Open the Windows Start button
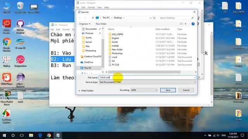 click(x=4, y=136)
